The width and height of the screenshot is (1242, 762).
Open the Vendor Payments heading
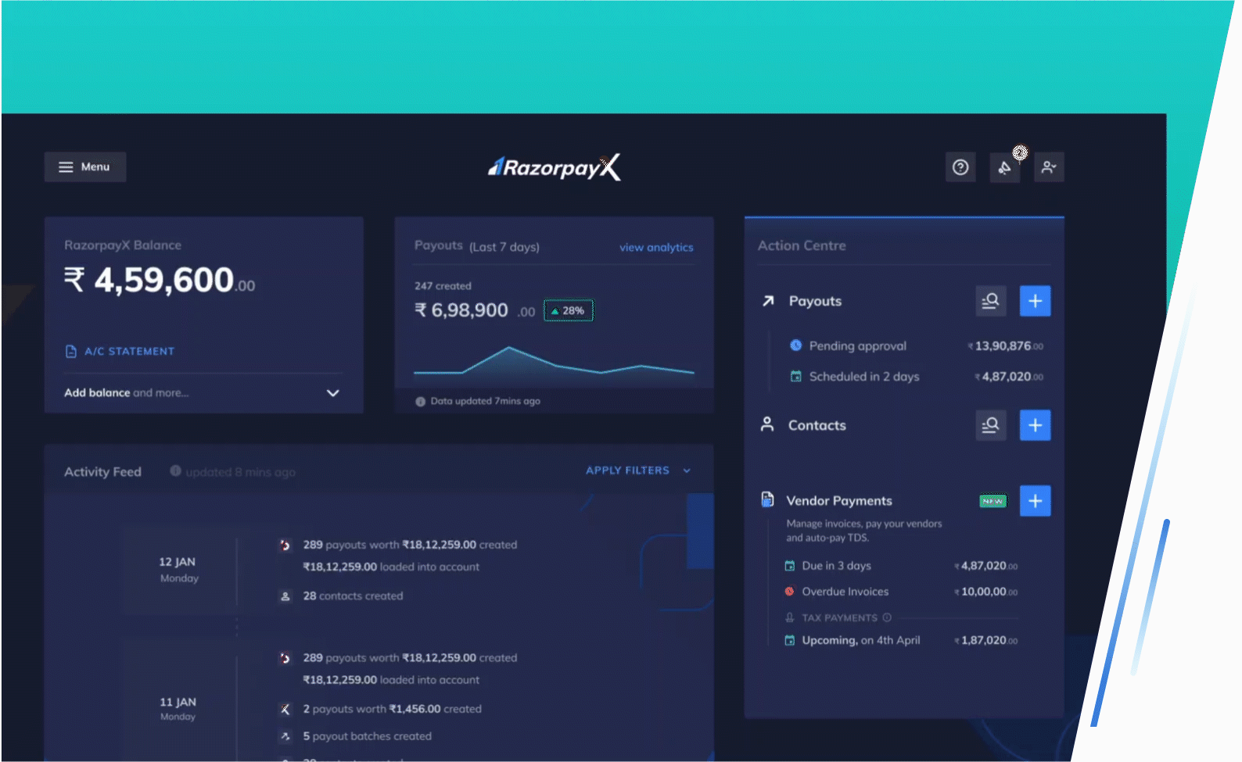(x=839, y=501)
